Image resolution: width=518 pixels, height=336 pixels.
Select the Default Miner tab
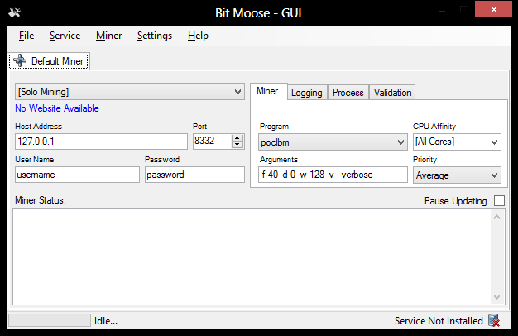(x=49, y=61)
